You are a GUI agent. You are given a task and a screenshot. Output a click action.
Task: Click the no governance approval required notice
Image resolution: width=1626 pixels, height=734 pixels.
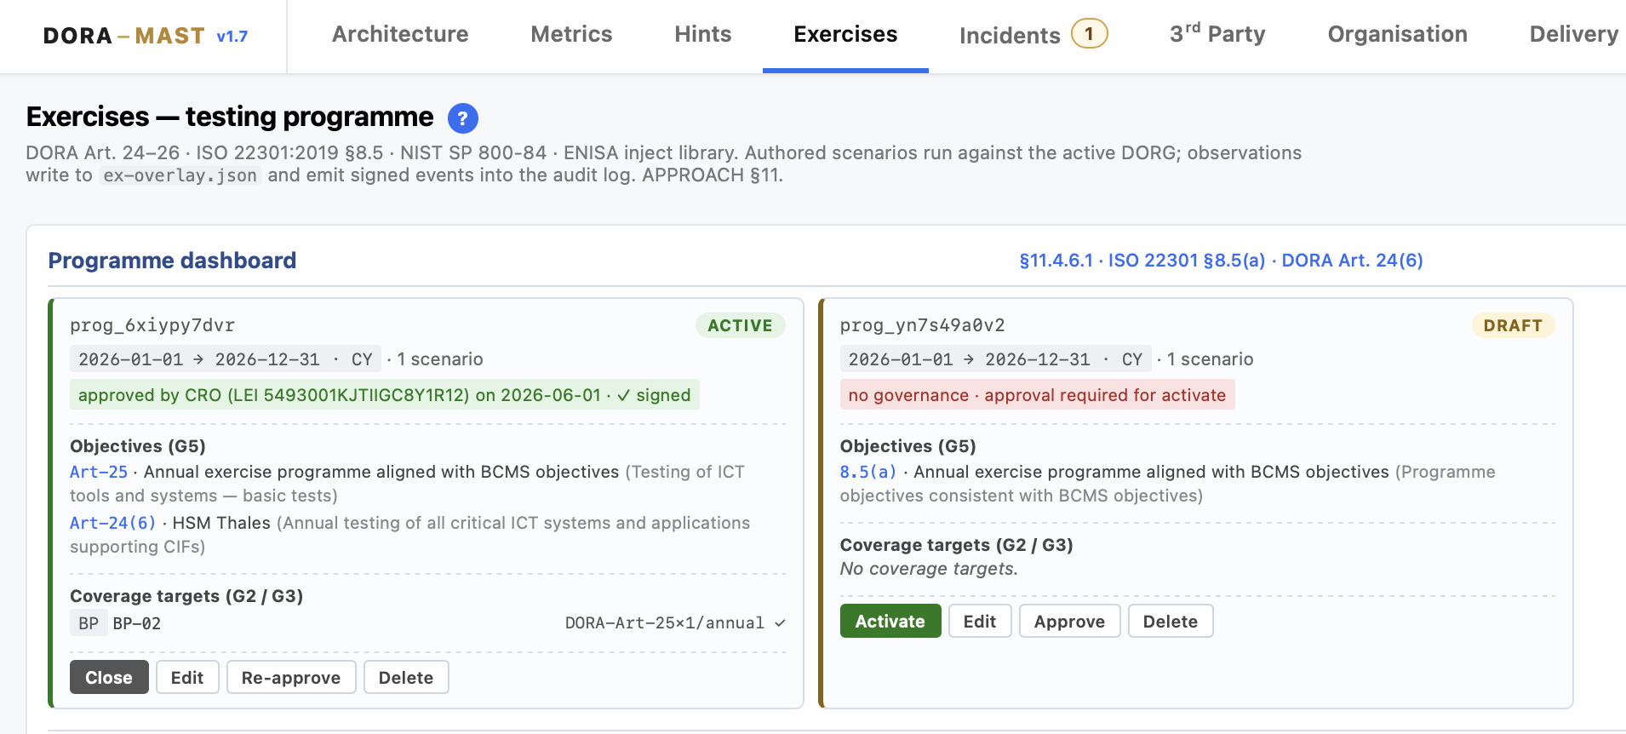pyautogui.click(x=1037, y=394)
